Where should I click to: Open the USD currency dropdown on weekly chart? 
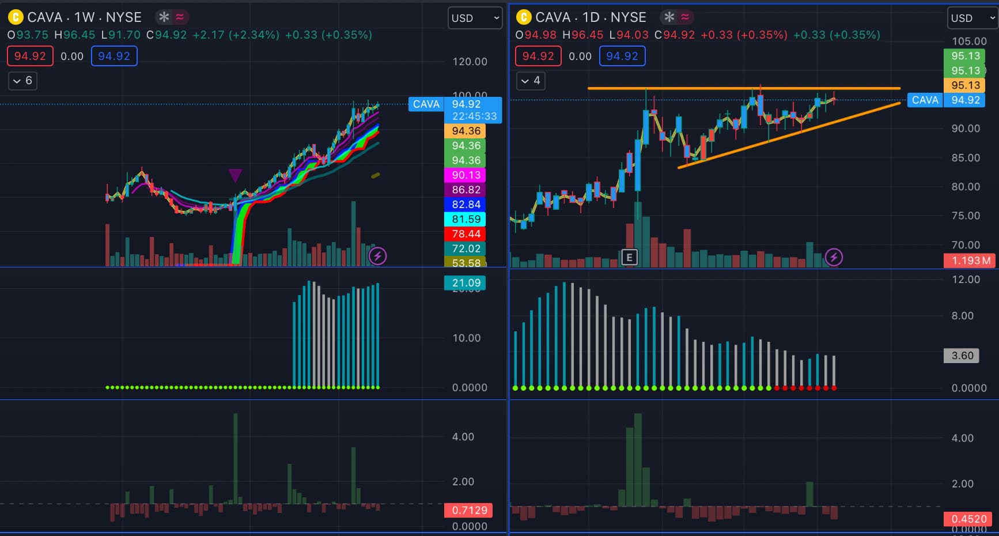475,18
